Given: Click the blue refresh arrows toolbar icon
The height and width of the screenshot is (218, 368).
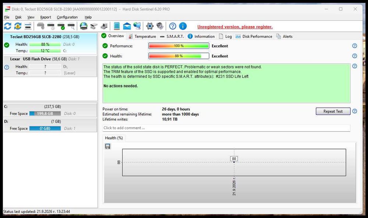Looking at the screenshot, I should pyautogui.click(x=7, y=26).
